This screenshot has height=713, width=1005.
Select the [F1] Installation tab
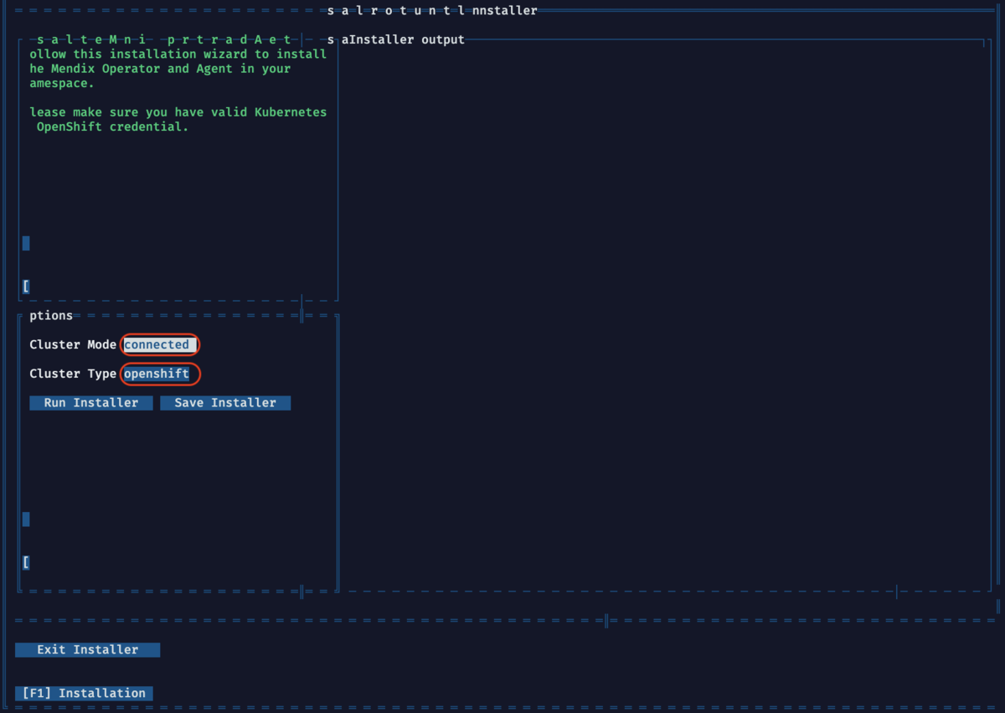click(x=84, y=693)
